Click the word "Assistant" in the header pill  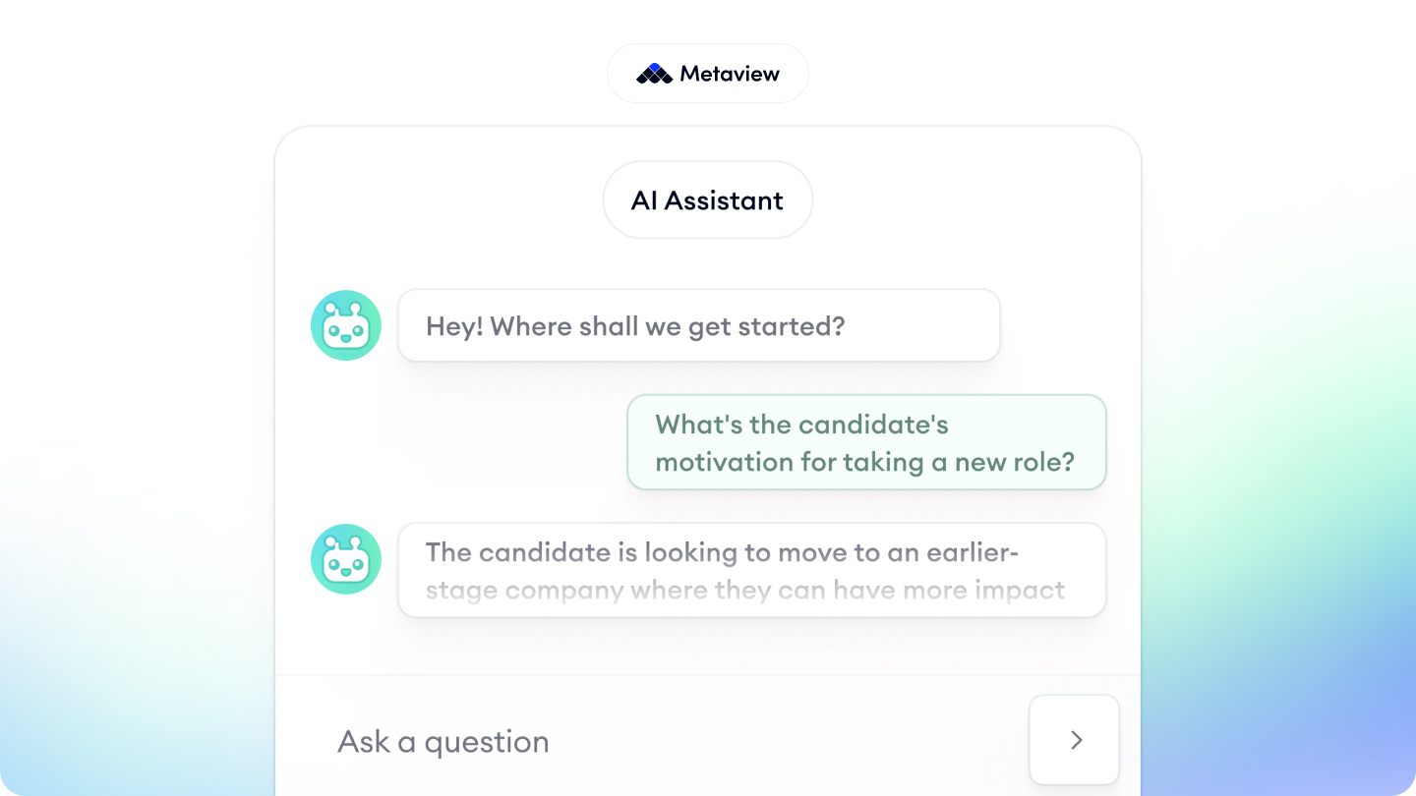pos(724,200)
